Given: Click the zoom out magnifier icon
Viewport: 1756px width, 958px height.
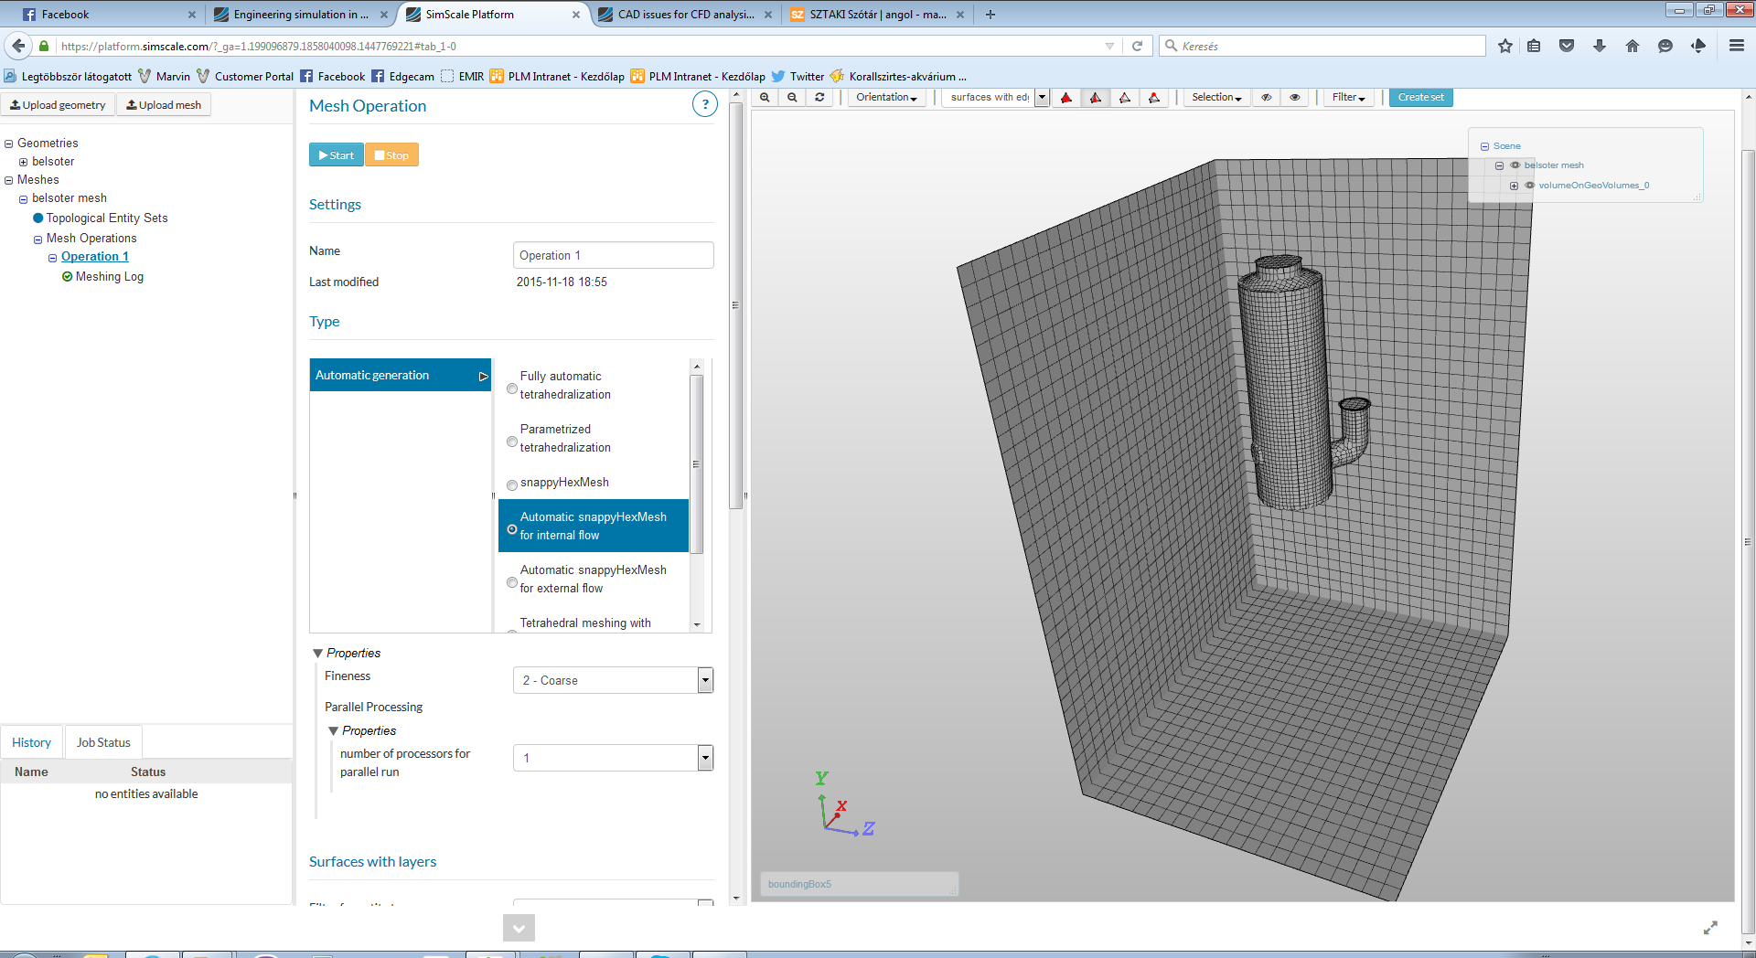Looking at the screenshot, I should 792,98.
